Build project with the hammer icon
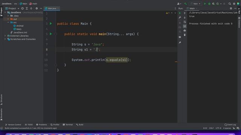 (x=186, y=4)
